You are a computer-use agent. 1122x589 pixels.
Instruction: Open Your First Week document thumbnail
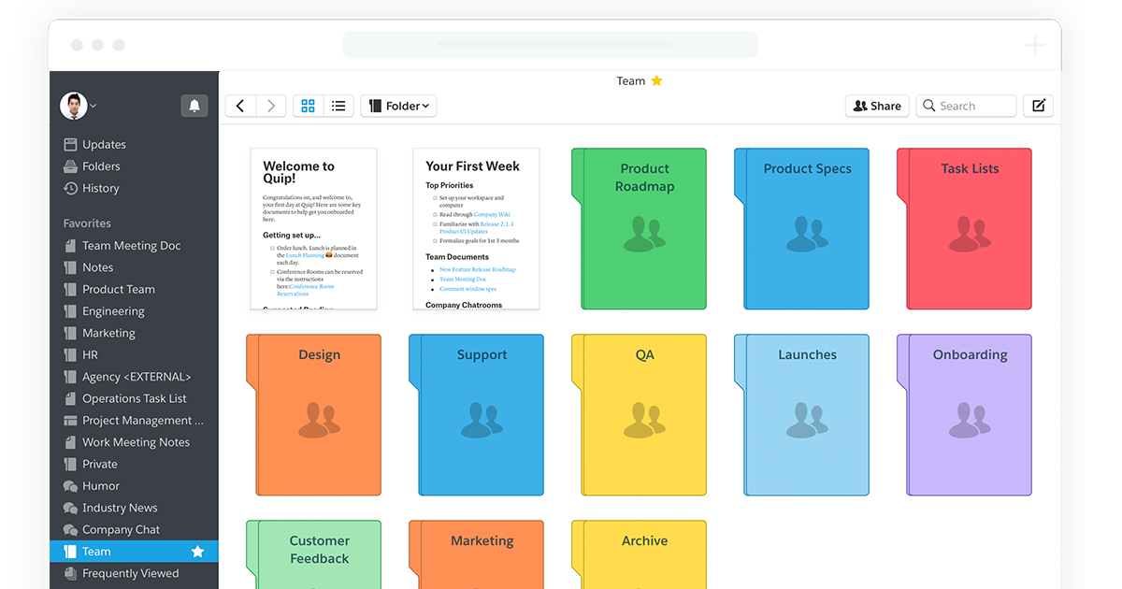click(476, 228)
